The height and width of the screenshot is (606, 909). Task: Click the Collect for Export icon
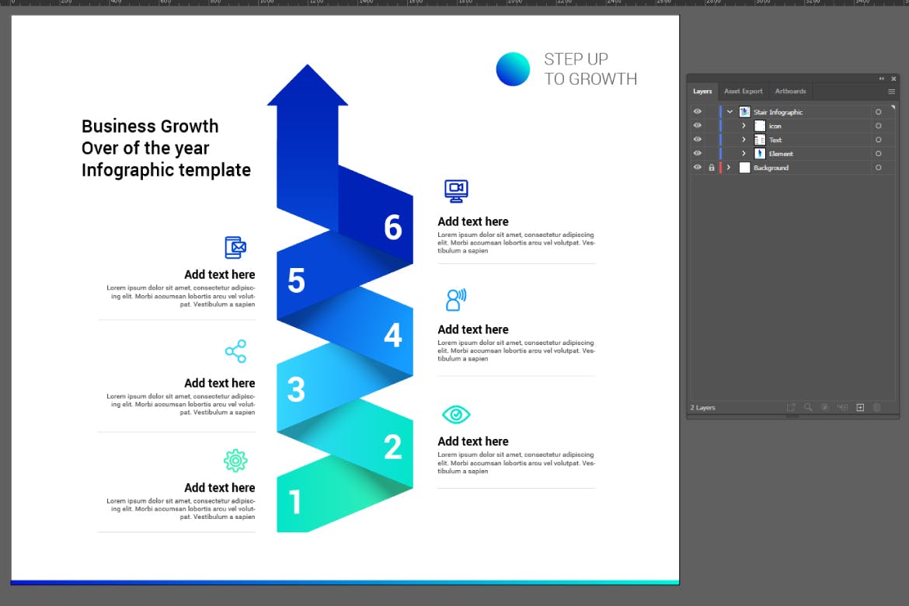tap(791, 406)
